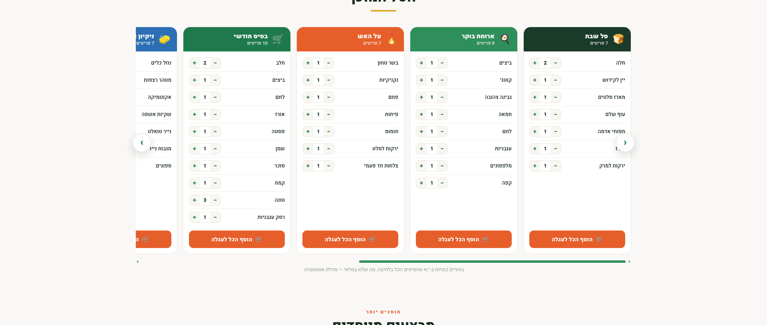Click the frying pan icon on ארוחת בוקר
The height and width of the screenshot is (325, 767).
pos(505,39)
